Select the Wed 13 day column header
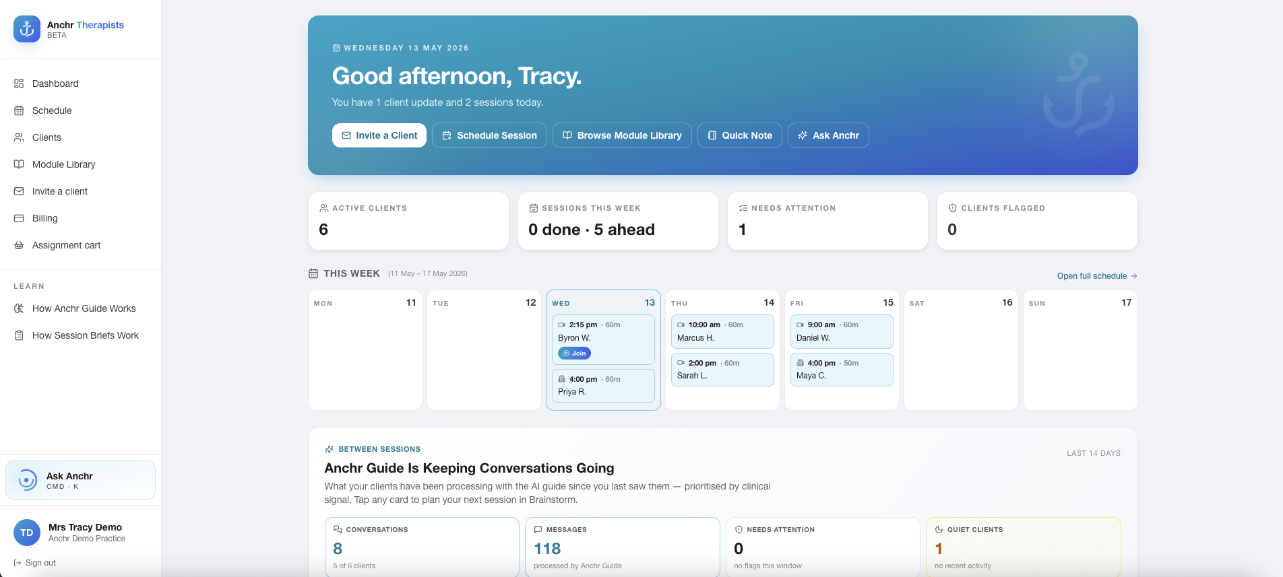1283x577 pixels. click(x=603, y=303)
